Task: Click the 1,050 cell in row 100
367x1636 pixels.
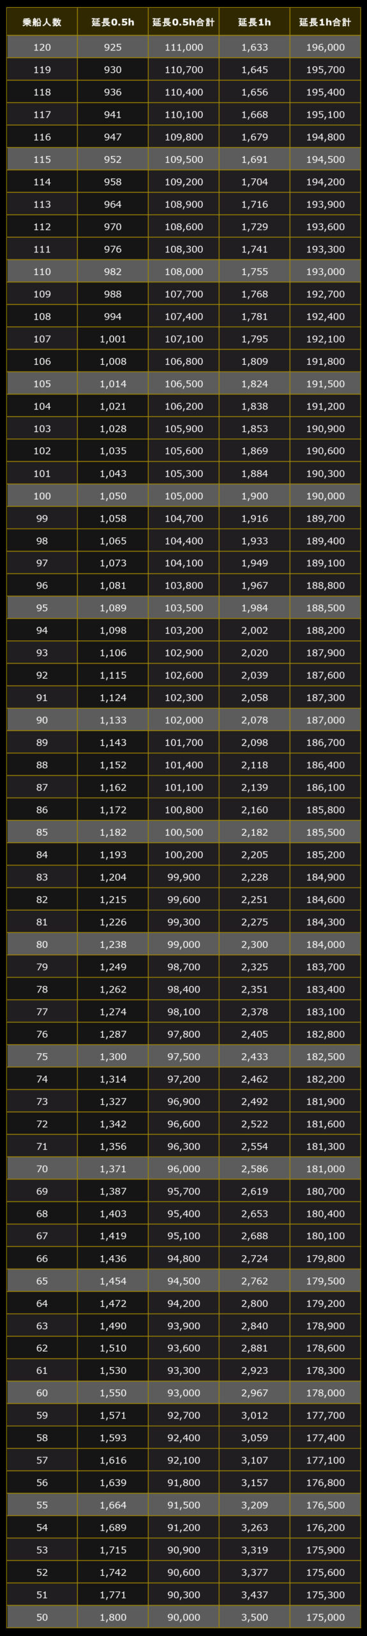Action: pos(113,496)
